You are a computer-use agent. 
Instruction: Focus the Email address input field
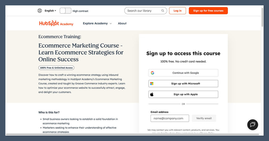169,118
